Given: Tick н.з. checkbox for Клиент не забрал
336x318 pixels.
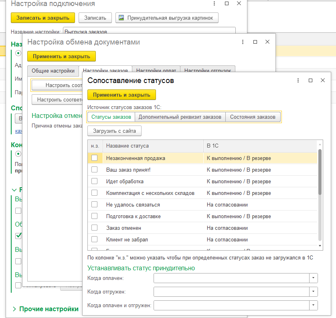Looking at the screenshot, I should (95, 239).
